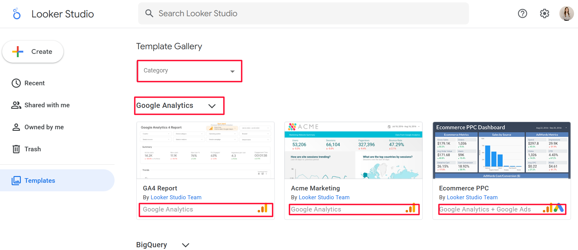Click the Create button

pyautogui.click(x=33, y=52)
